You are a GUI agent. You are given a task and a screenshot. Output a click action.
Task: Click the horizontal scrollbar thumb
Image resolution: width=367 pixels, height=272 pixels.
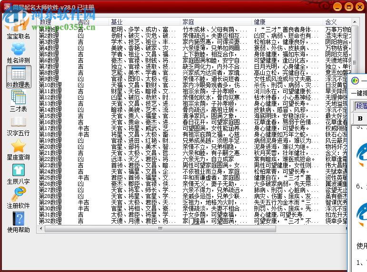pyautogui.click(x=160, y=228)
